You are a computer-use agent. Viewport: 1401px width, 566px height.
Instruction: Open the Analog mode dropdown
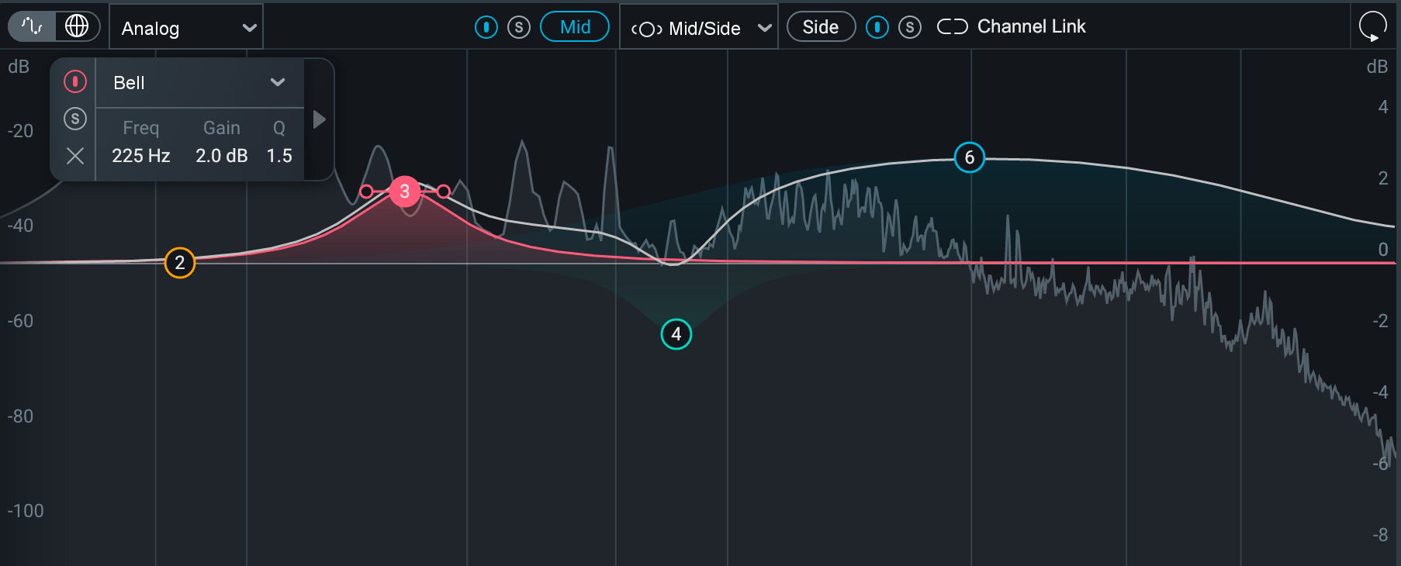186,28
